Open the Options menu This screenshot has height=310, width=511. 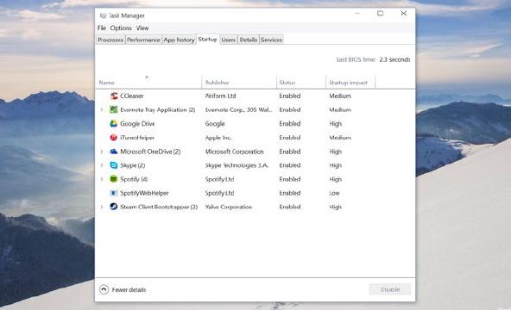[121, 28]
